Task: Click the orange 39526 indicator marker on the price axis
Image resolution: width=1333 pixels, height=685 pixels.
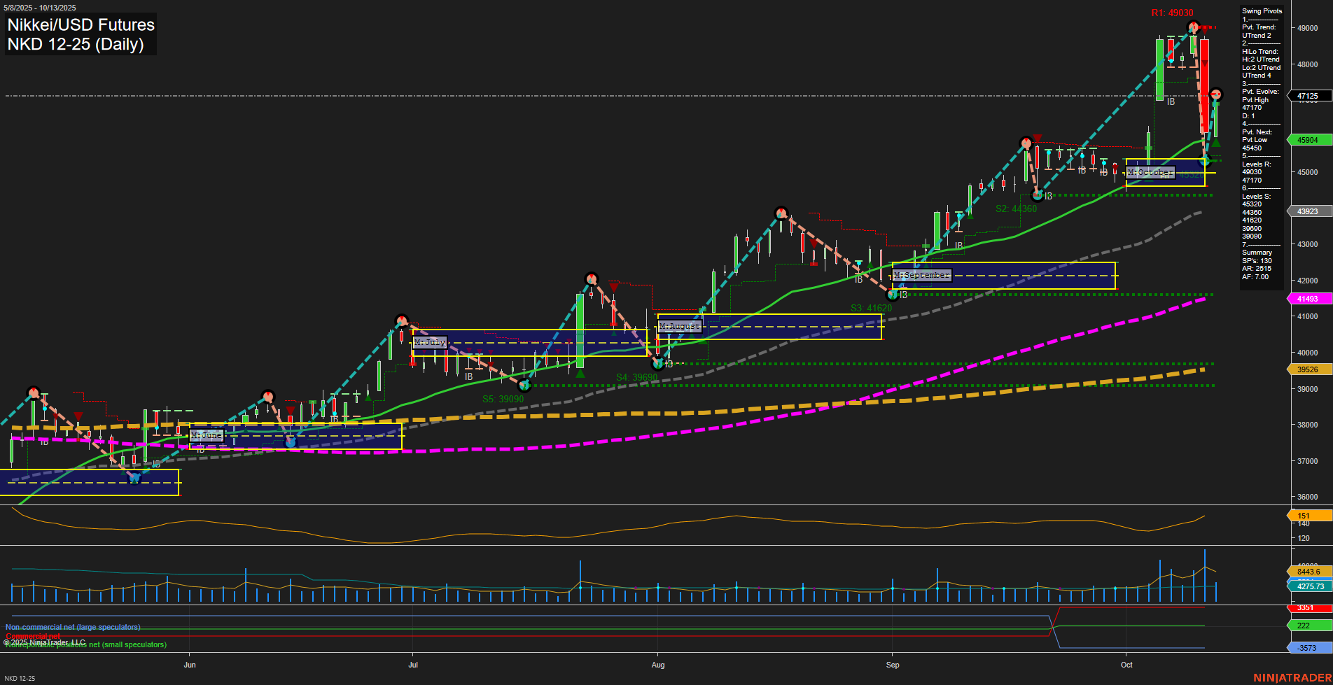Action: tap(1308, 369)
